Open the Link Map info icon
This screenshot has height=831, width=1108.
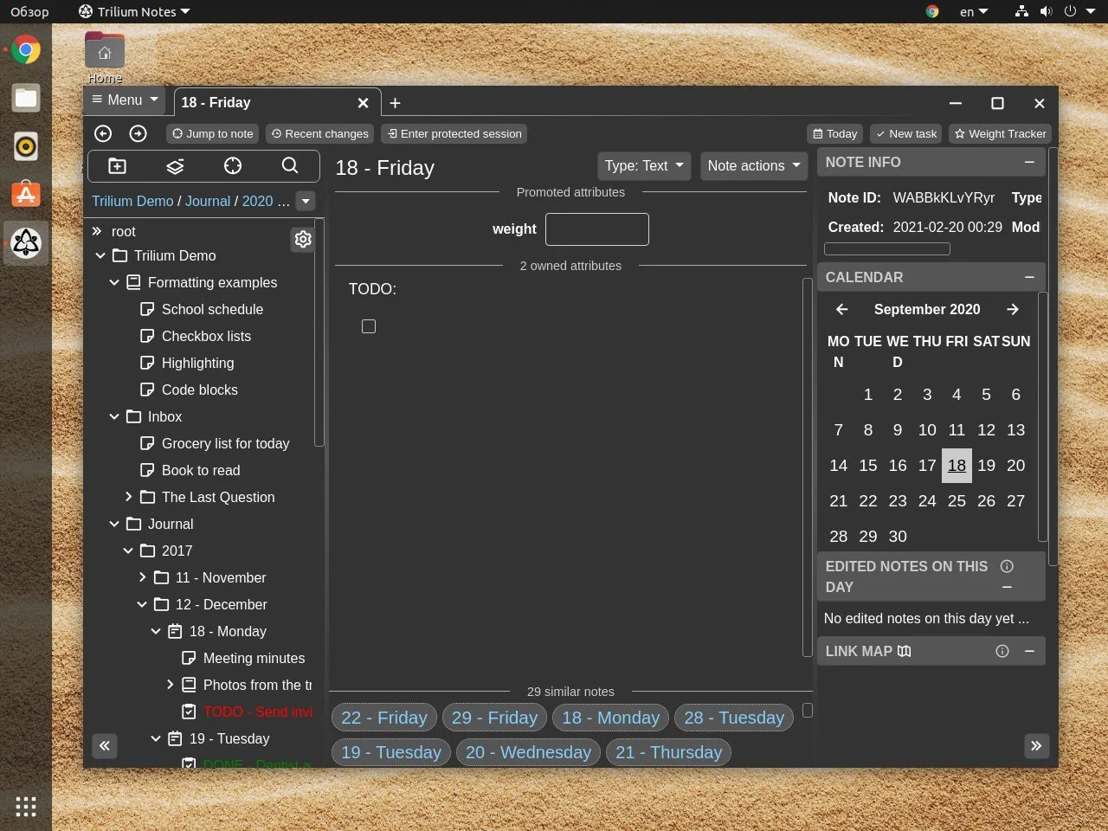click(x=1002, y=651)
